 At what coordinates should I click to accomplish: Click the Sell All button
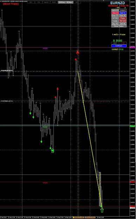123,23
